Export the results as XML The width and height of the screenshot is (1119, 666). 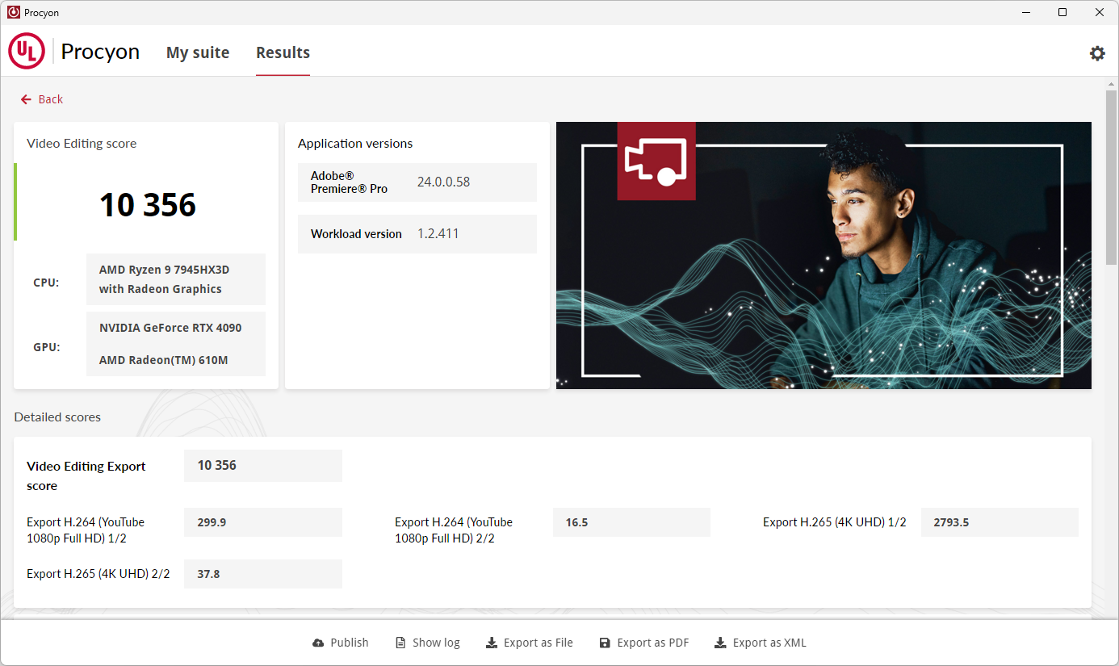tap(760, 643)
